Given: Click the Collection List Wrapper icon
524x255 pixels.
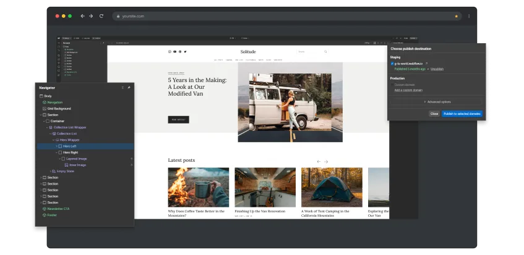Looking at the screenshot, I should [x=51, y=127].
